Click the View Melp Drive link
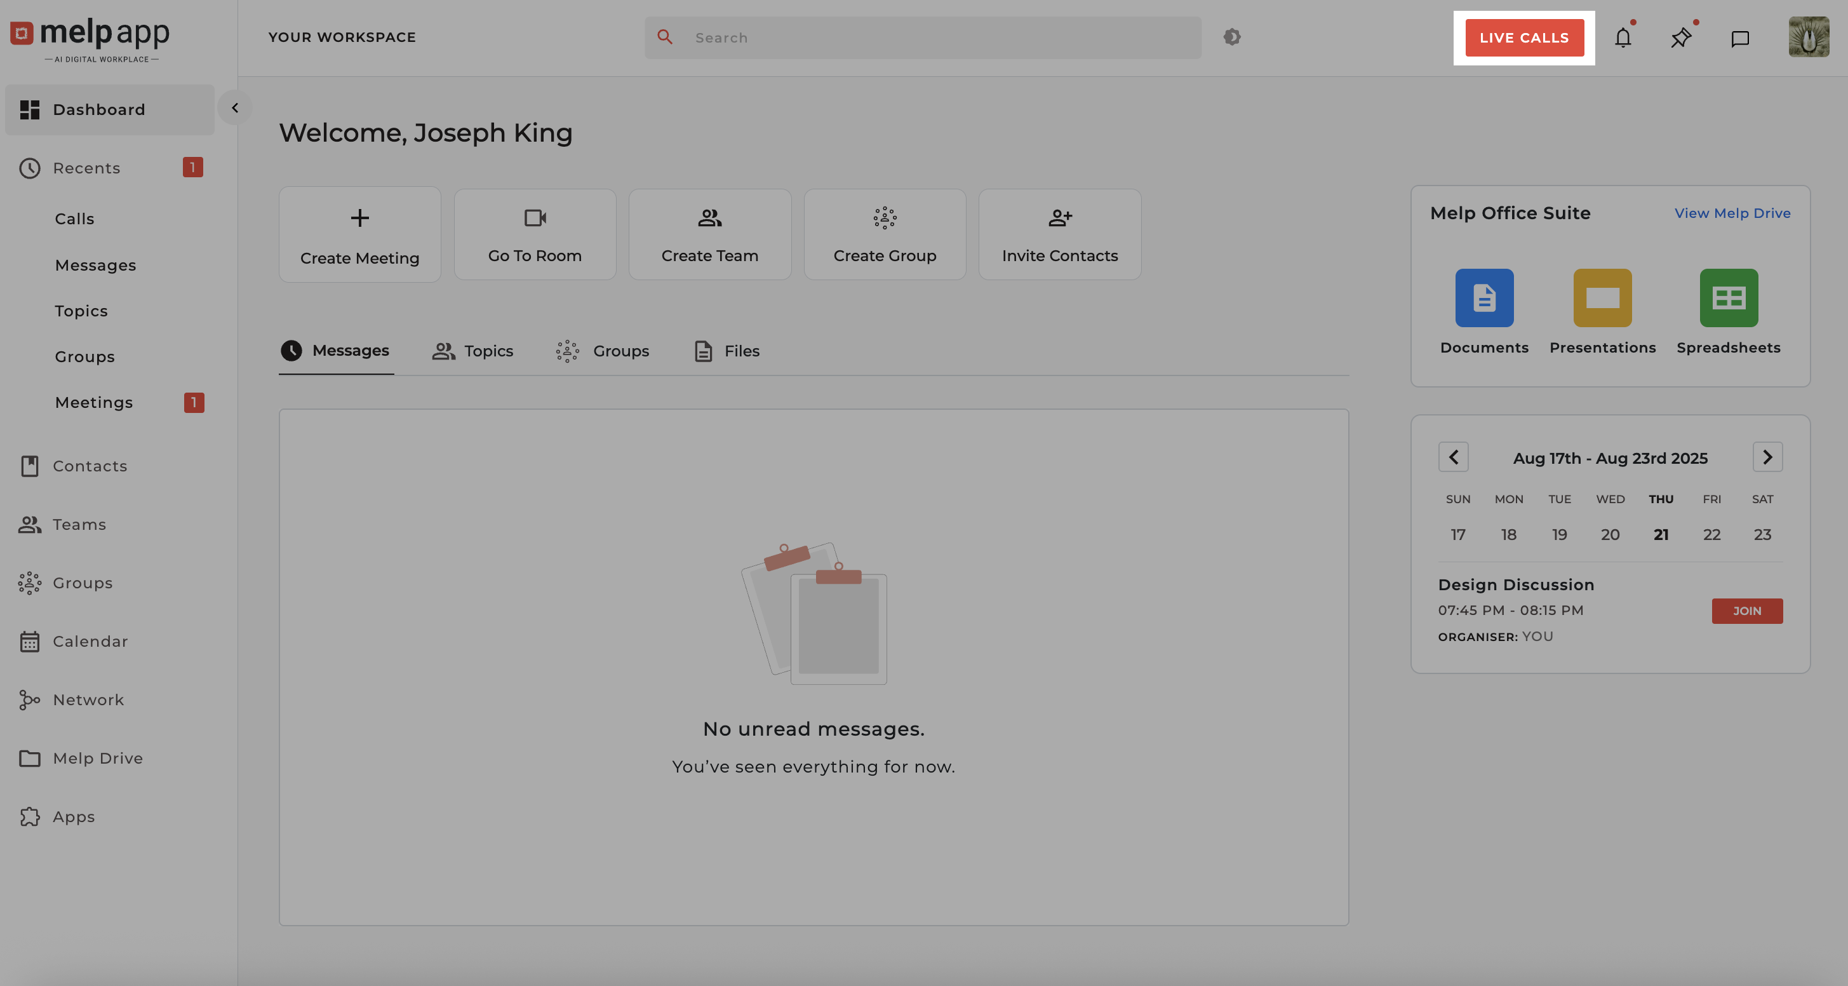The image size is (1848, 986). [x=1732, y=213]
